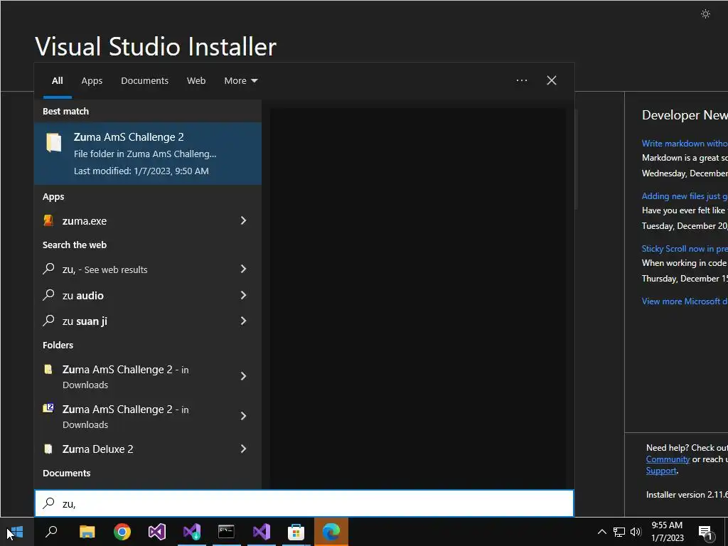
Task: Click the best match folder icon
Action: tap(53, 142)
